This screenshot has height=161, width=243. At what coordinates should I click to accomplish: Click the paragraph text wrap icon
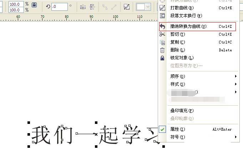pyautogui.click(x=162, y=16)
